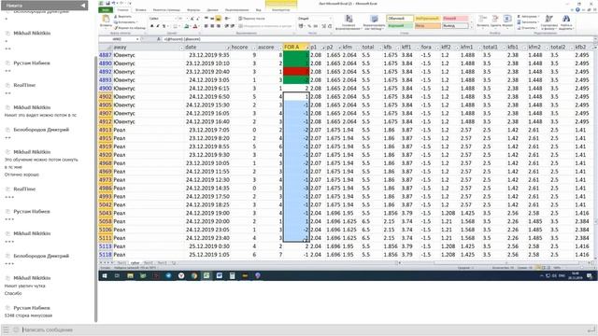Click the Paste icon in the Excel ribbon
Image resolution: width=598 pixels, height=336 pixels.
tap(106, 19)
